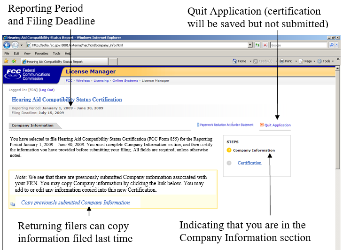343x250 pixels.
Task: Open the Tools menu in menu bar
Action: pos(56,54)
